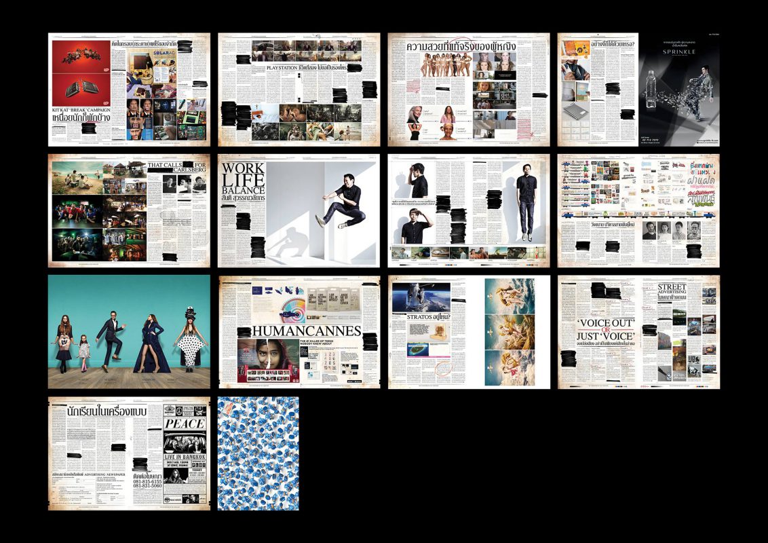Viewport: 768px width, 543px height.
Task: Open the Kit Kat Break Campaign spread
Action: pyautogui.click(x=129, y=90)
